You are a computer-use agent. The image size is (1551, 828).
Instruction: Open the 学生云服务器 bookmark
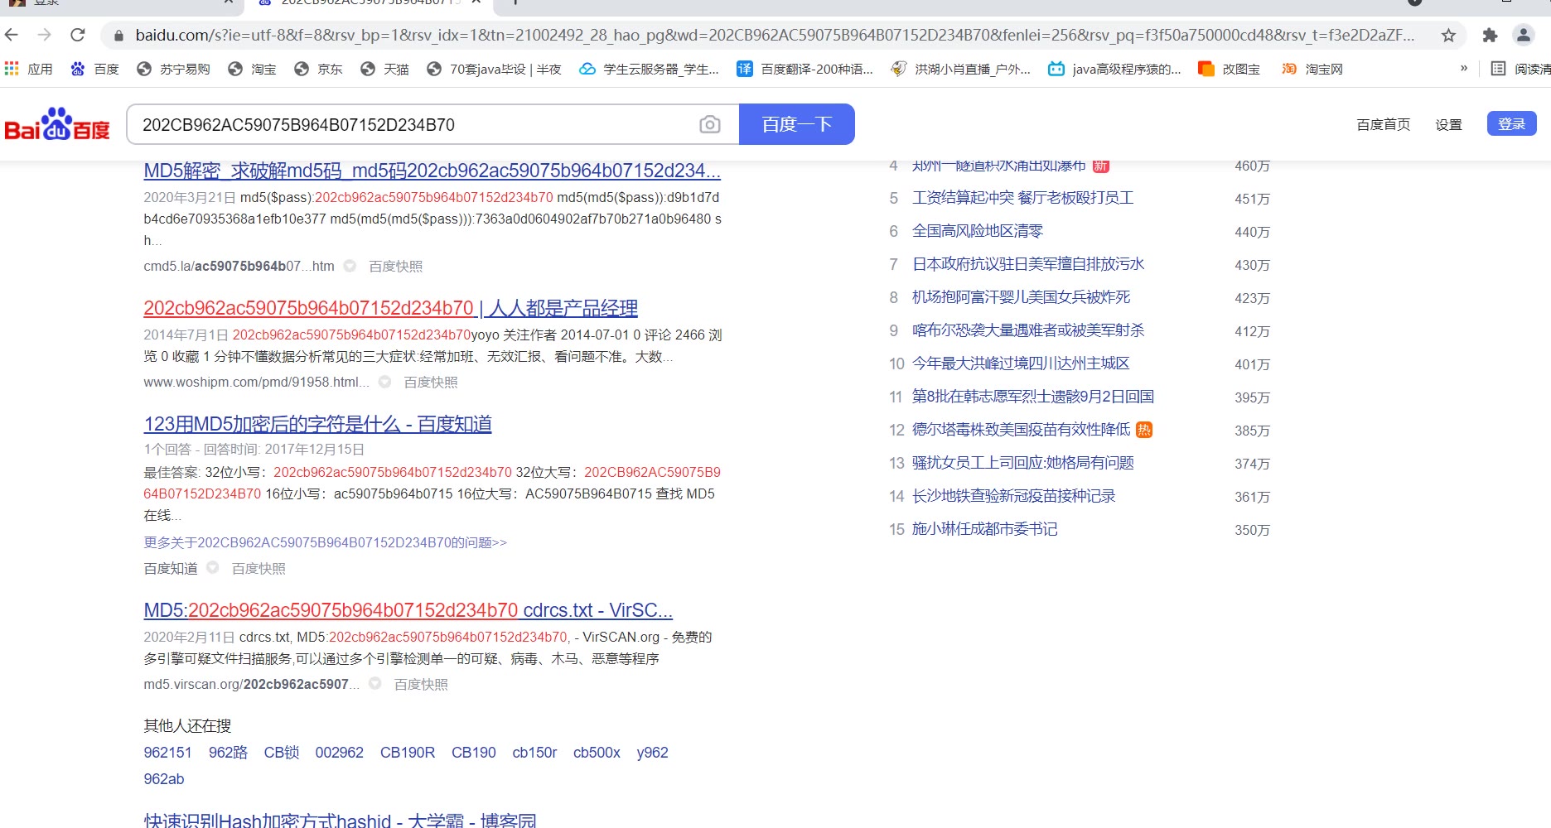649,69
